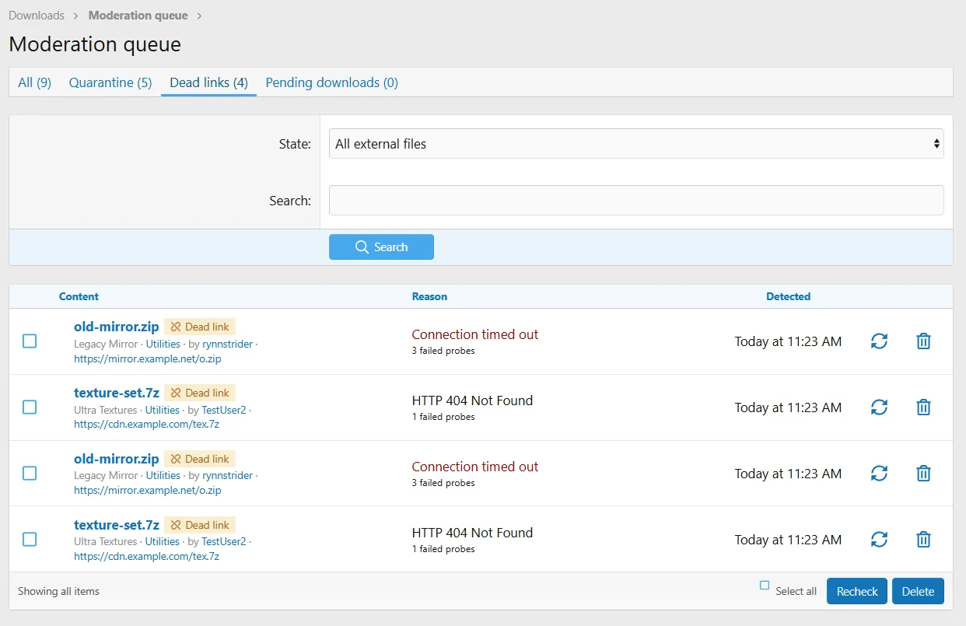
Task: Tick the checkbox for the last texture-set.7z row
Action: tap(30, 540)
